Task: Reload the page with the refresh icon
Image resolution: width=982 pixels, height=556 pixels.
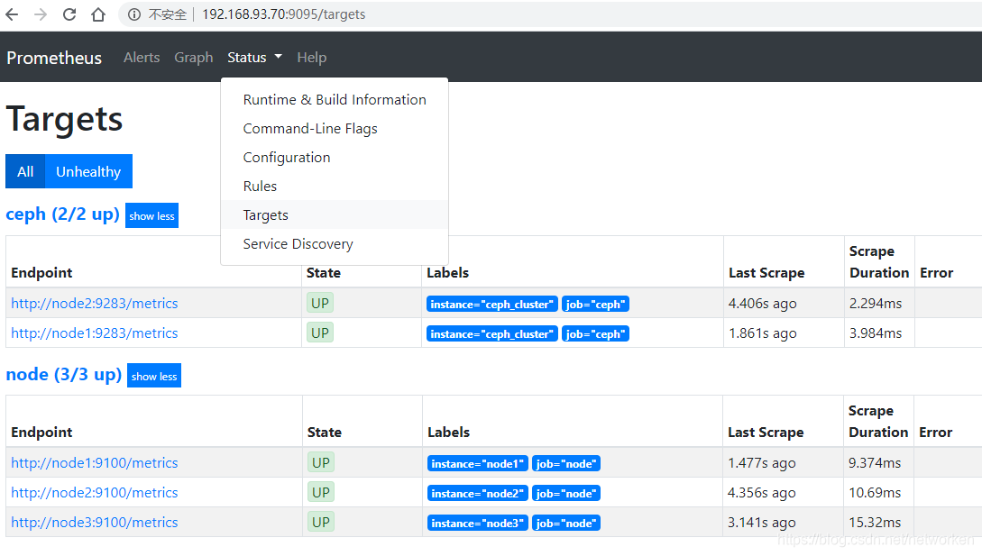Action: pyautogui.click(x=69, y=14)
